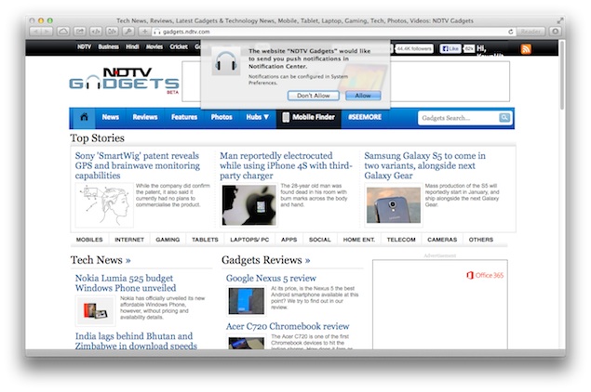The width and height of the screenshot is (591, 392).
Task: Click the Cricket link in top black bar
Action: pyautogui.click(x=179, y=46)
